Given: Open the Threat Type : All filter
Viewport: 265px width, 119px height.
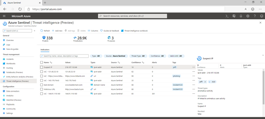Looking at the screenshot, I should coord(138,56).
